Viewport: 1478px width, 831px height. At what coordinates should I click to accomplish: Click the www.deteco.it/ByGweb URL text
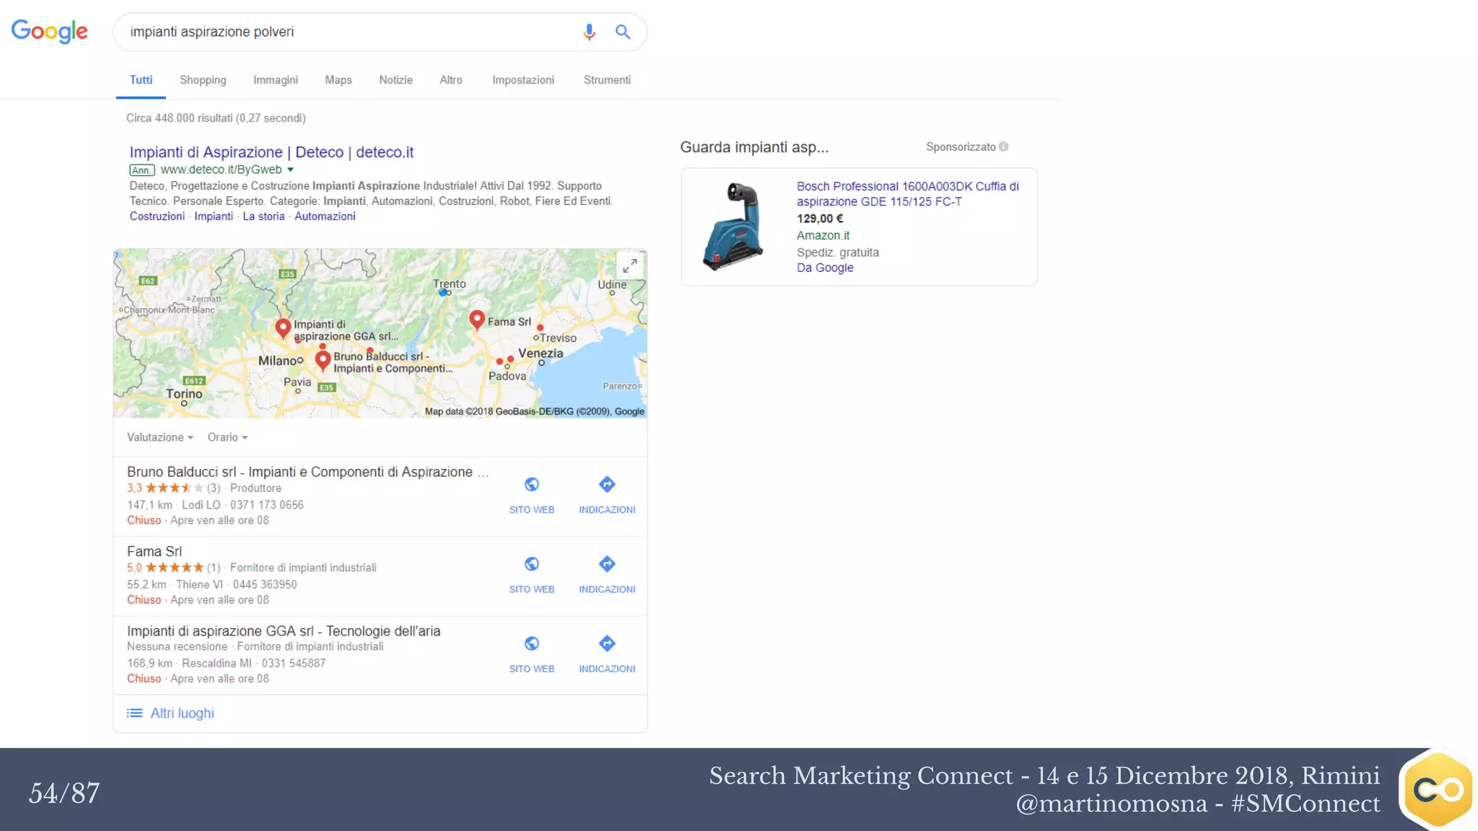221,170
